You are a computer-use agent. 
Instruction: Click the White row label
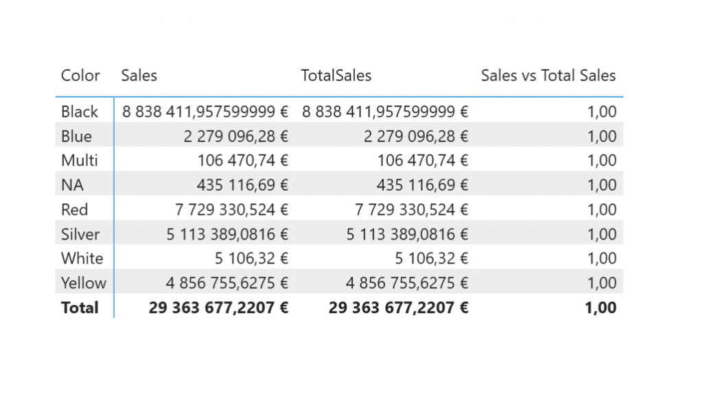[82, 259]
